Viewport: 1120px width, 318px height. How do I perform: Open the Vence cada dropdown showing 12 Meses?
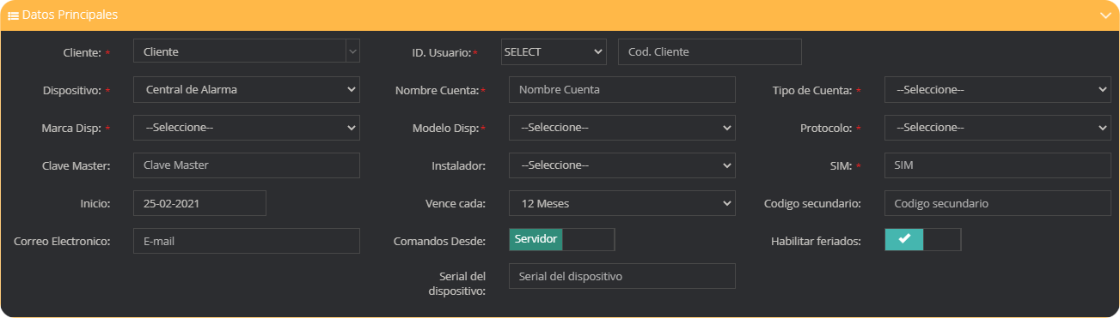click(622, 203)
